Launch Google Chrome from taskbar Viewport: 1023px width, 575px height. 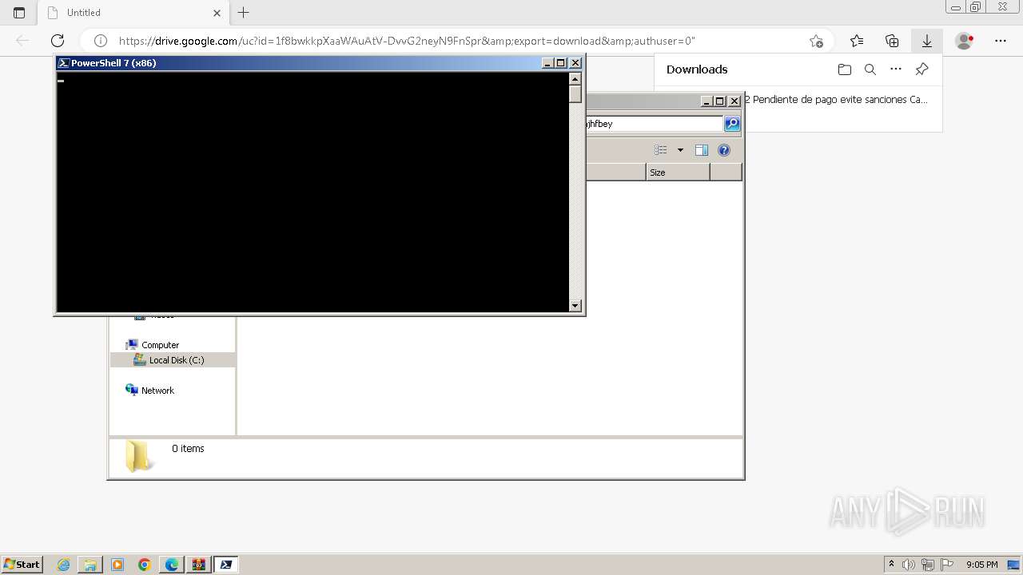pyautogui.click(x=145, y=565)
